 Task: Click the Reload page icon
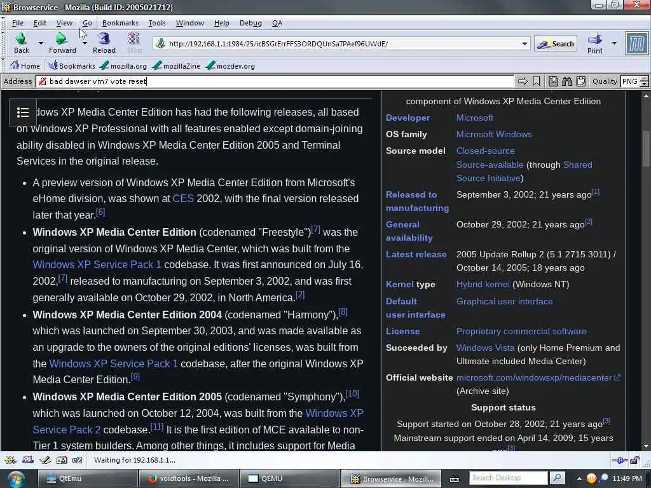click(x=104, y=39)
